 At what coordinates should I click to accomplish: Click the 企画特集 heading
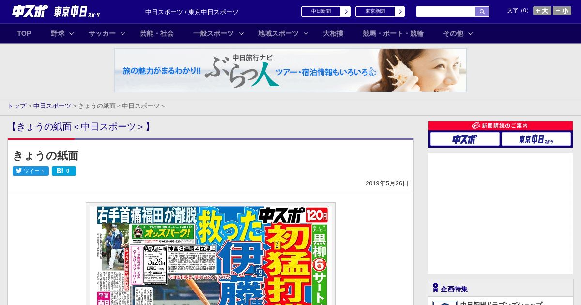pyautogui.click(x=454, y=289)
